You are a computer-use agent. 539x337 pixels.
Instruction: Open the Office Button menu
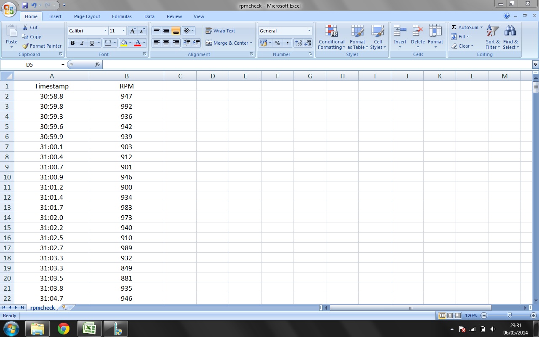[9, 9]
